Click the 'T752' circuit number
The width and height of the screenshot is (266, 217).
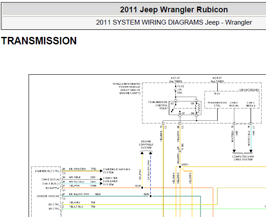[x=94, y=169]
